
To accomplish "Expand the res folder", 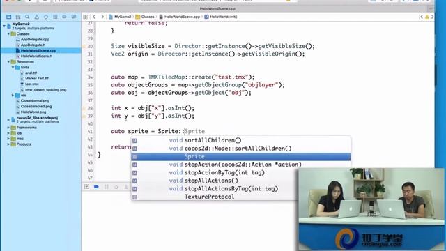I will 13,96.
